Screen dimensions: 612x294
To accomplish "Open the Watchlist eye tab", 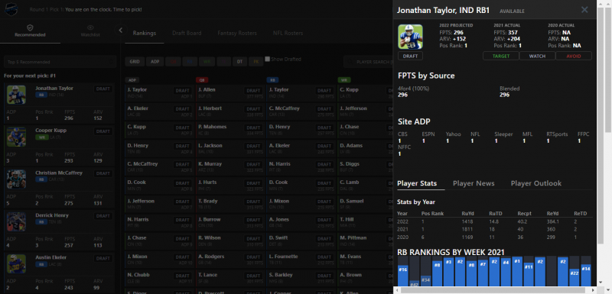I will 90,31.
